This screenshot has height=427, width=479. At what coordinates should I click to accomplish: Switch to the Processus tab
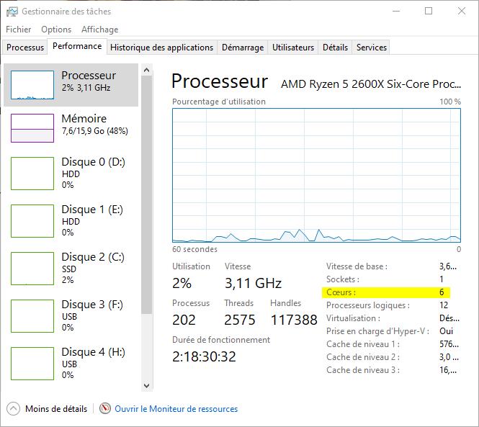tap(25, 48)
